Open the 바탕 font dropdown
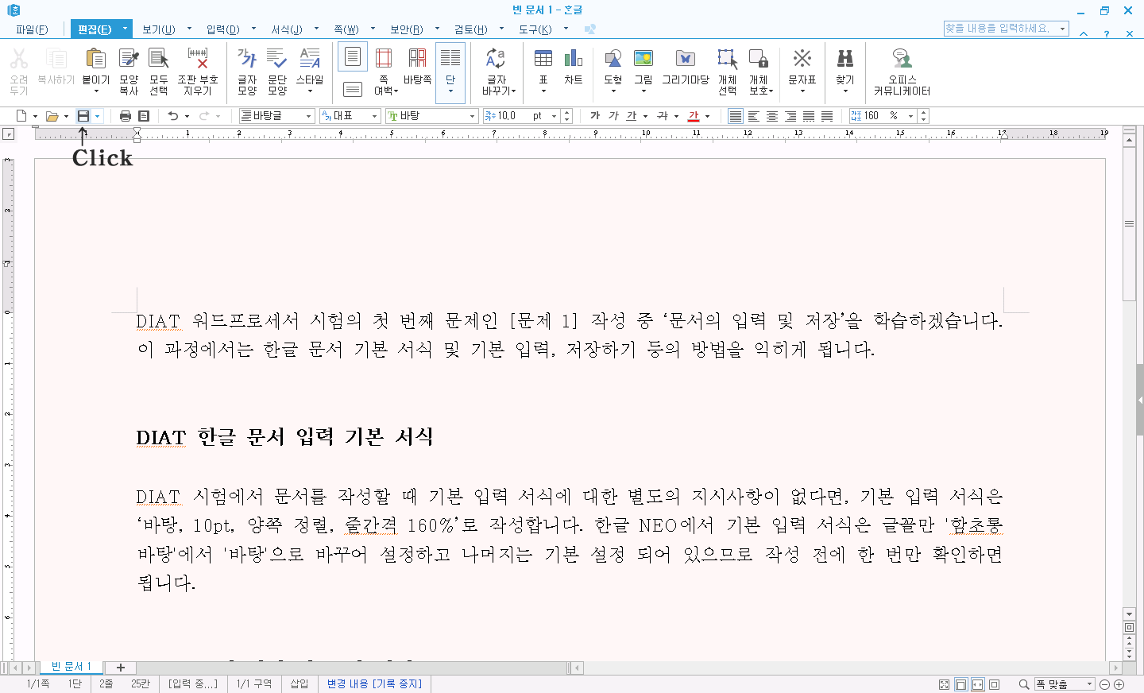The width and height of the screenshot is (1144, 693). coord(472,116)
